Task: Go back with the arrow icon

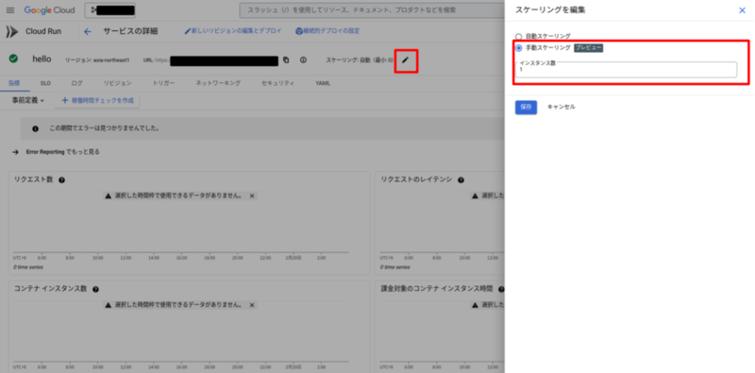Action: tap(87, 32)
